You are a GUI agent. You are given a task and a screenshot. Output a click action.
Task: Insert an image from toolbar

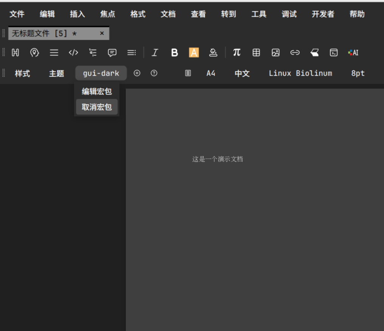click(x=276, y=53)
